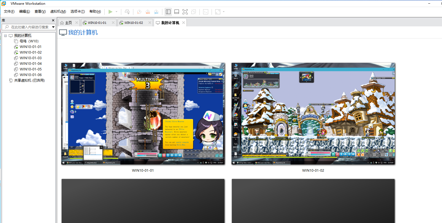442x223 pixels.
Task: Toggle the thumbnail bar view button
Action: (x=177, y=12)
